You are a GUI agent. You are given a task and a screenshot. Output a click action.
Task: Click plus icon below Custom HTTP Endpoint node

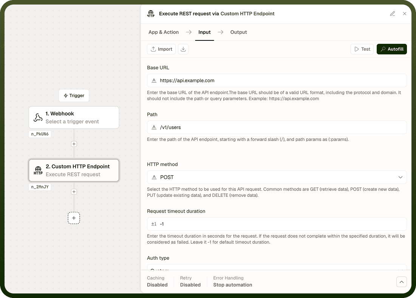tap(74, 192)
